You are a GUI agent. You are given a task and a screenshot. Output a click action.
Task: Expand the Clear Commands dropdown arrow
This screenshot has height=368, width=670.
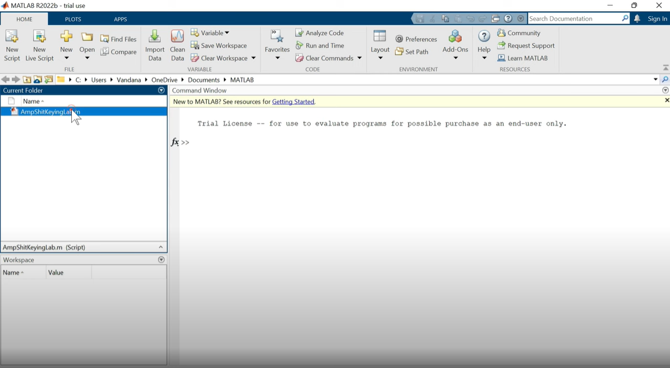(x=359, y=58)
